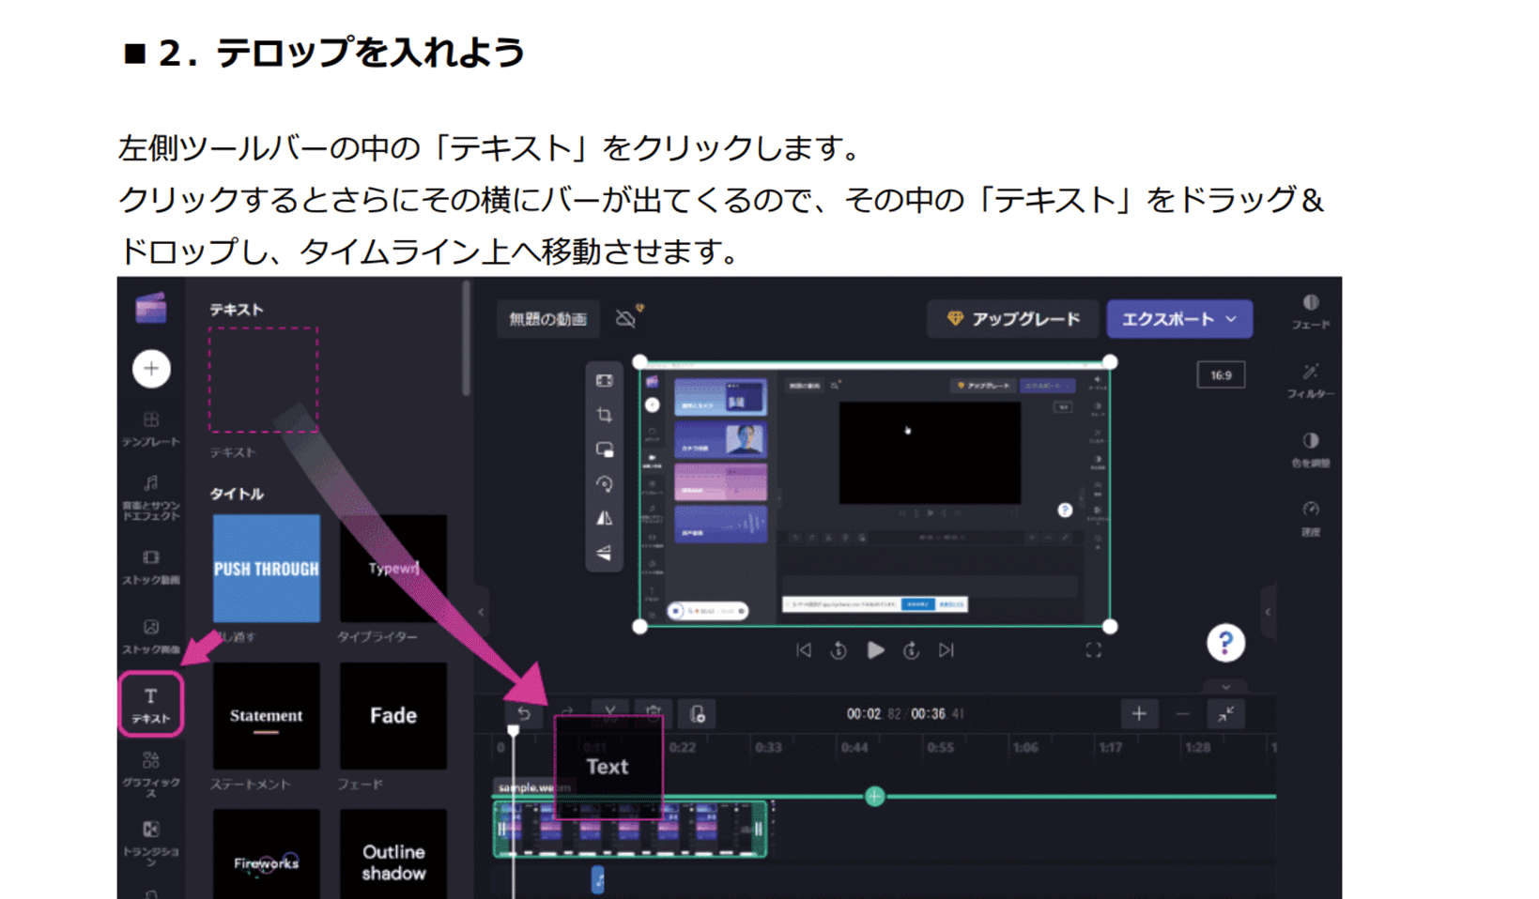Click the timeline playhead marker
This screenshot has width=1539, height=899.
[x=513, y=730]
